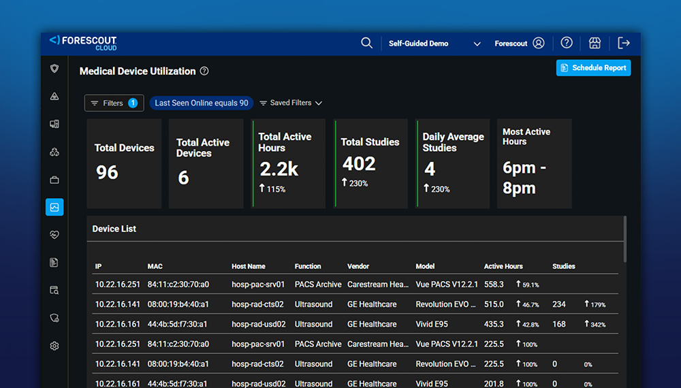681x388 pixels.
Task: Click the Daily Average Studies card
Action: tap(453, 163)
